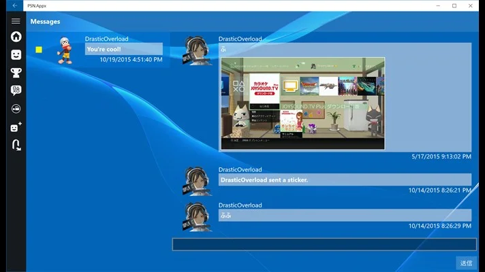Image resolution: width=485 pixels, height=272 pixels.
Task: Open the messages speech bubble icon
Action: 16,90
